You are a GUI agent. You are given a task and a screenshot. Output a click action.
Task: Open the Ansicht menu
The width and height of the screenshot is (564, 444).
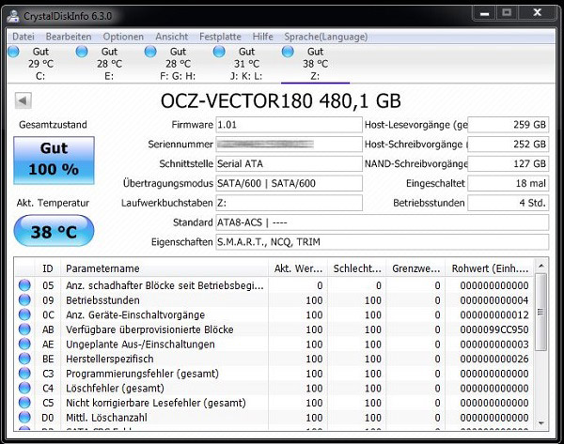click(x=172, y=37)
